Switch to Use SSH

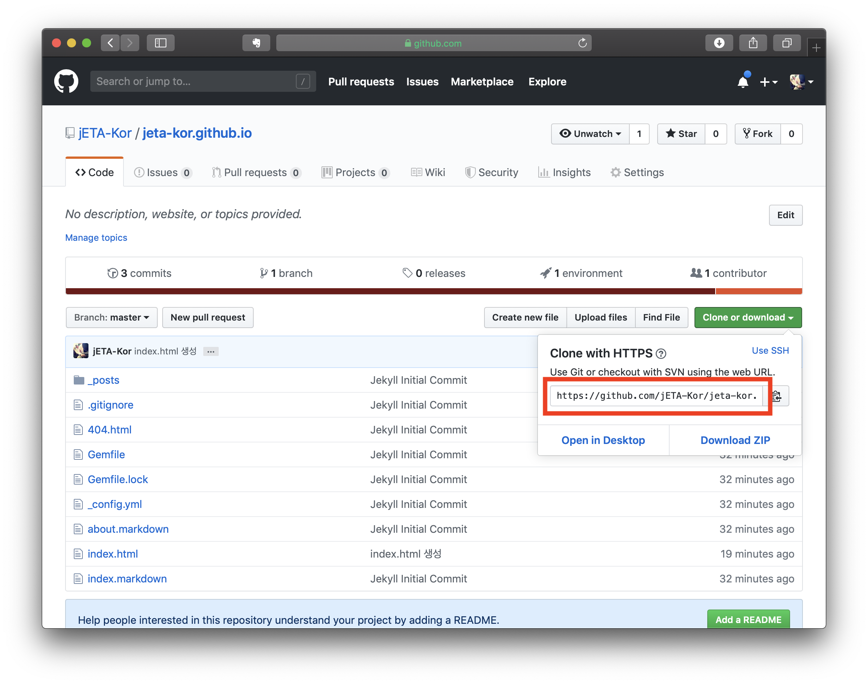coord(770,350)
